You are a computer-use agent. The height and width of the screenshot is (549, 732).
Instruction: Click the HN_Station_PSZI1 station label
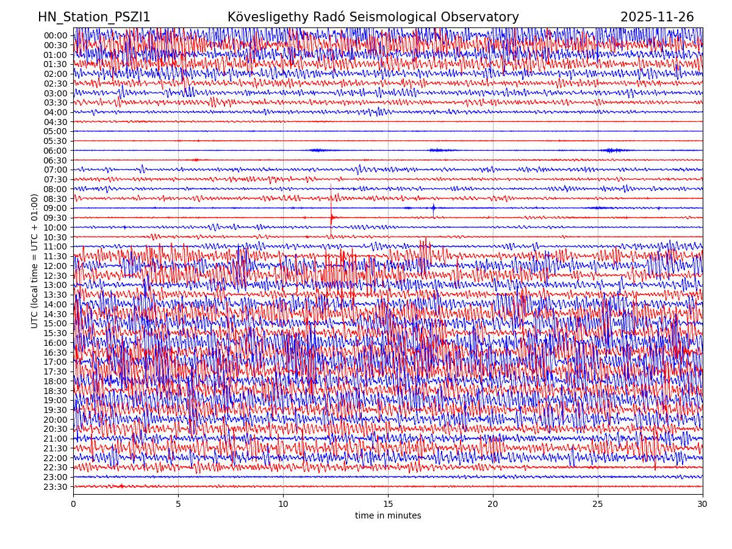tap(94, 17)
